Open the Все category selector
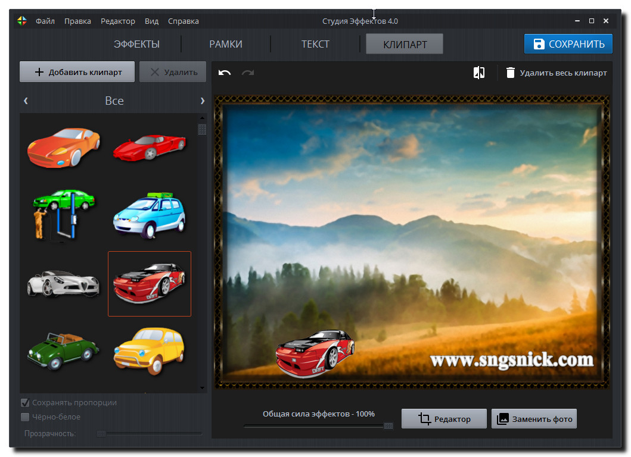 (114, 101)
